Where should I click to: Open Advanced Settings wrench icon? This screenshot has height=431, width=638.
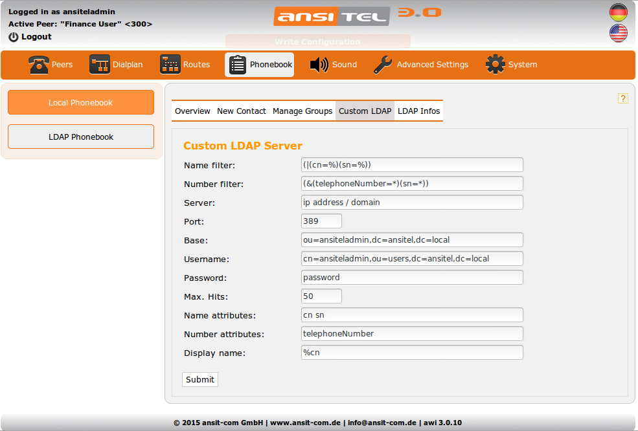tap(383, 65)
